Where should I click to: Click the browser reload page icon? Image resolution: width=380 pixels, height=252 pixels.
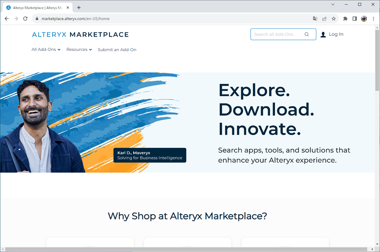pyautogui.click(x=25, y=19)
